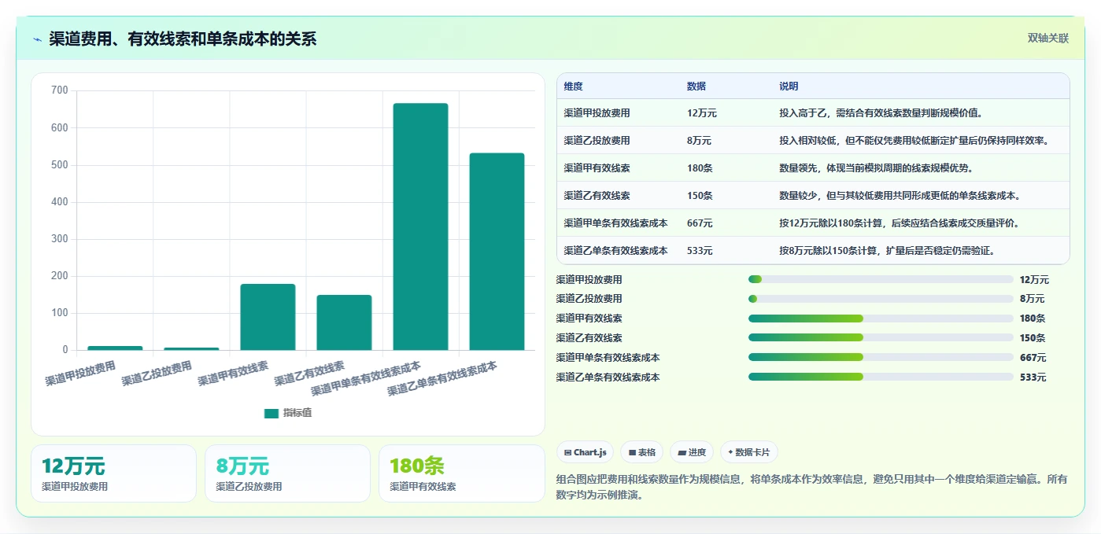The image size is (1101, 534).
Task: Click the 维度 column header
Action: [574, 87]
